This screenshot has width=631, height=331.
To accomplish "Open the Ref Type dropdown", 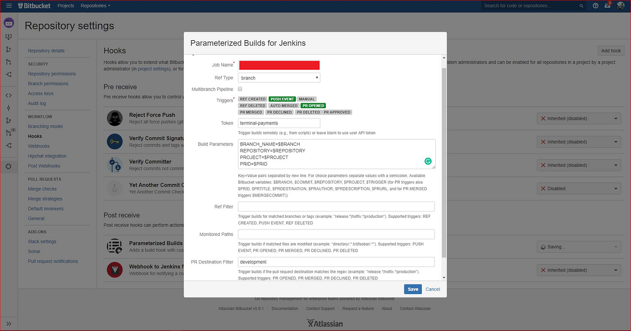I will click(279, 77).
